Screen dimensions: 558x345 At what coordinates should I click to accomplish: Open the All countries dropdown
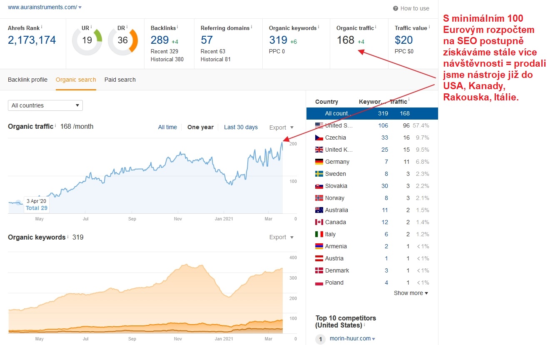(45, 105)
